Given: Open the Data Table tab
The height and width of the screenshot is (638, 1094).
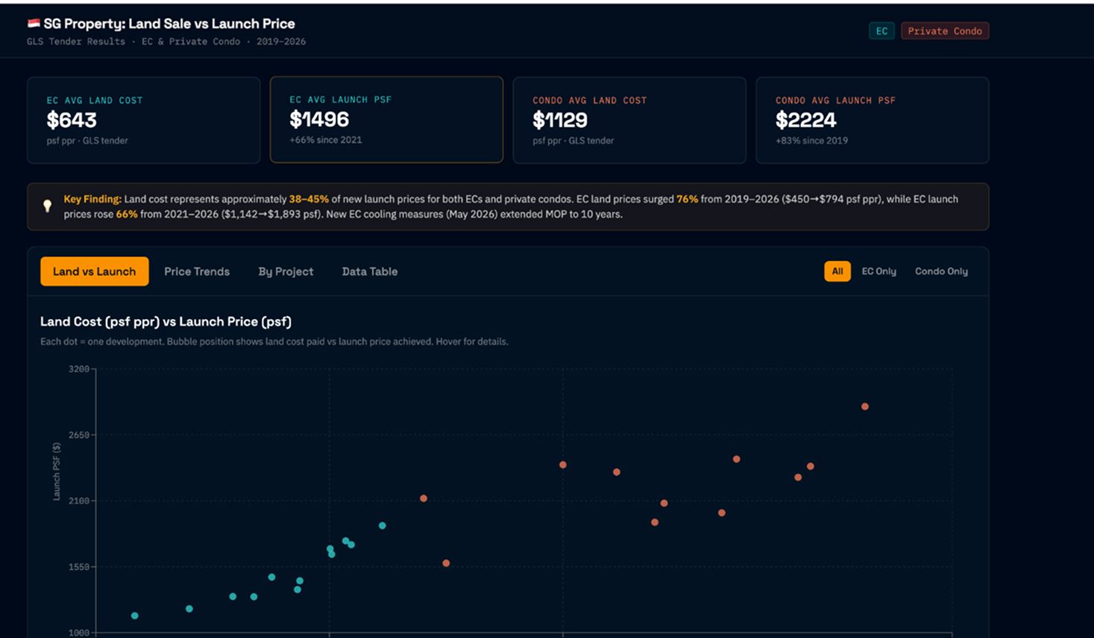Looking at the screenshot, I should pyautogui.click(x=370, y=271).
